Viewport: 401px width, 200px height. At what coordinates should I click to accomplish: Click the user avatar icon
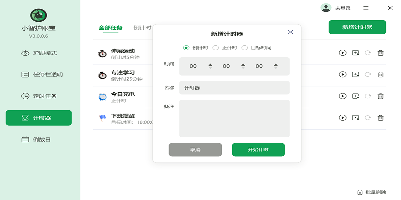pos(326,8)
